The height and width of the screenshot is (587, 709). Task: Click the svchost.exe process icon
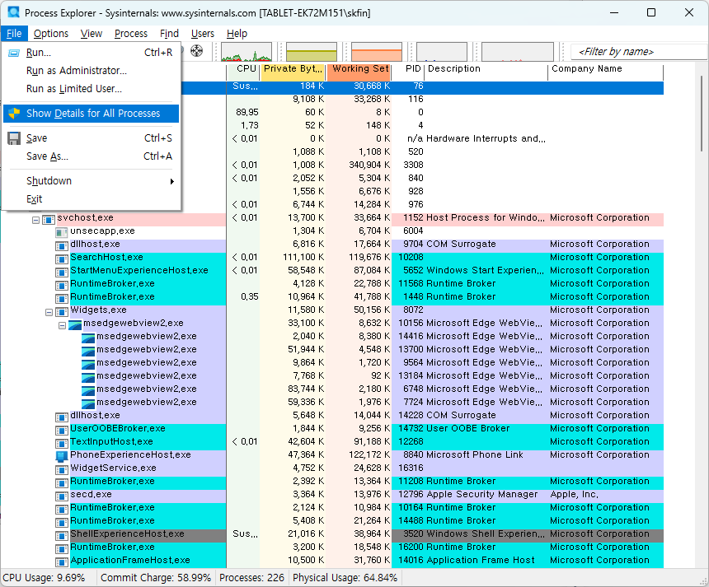tap(49, 220)
